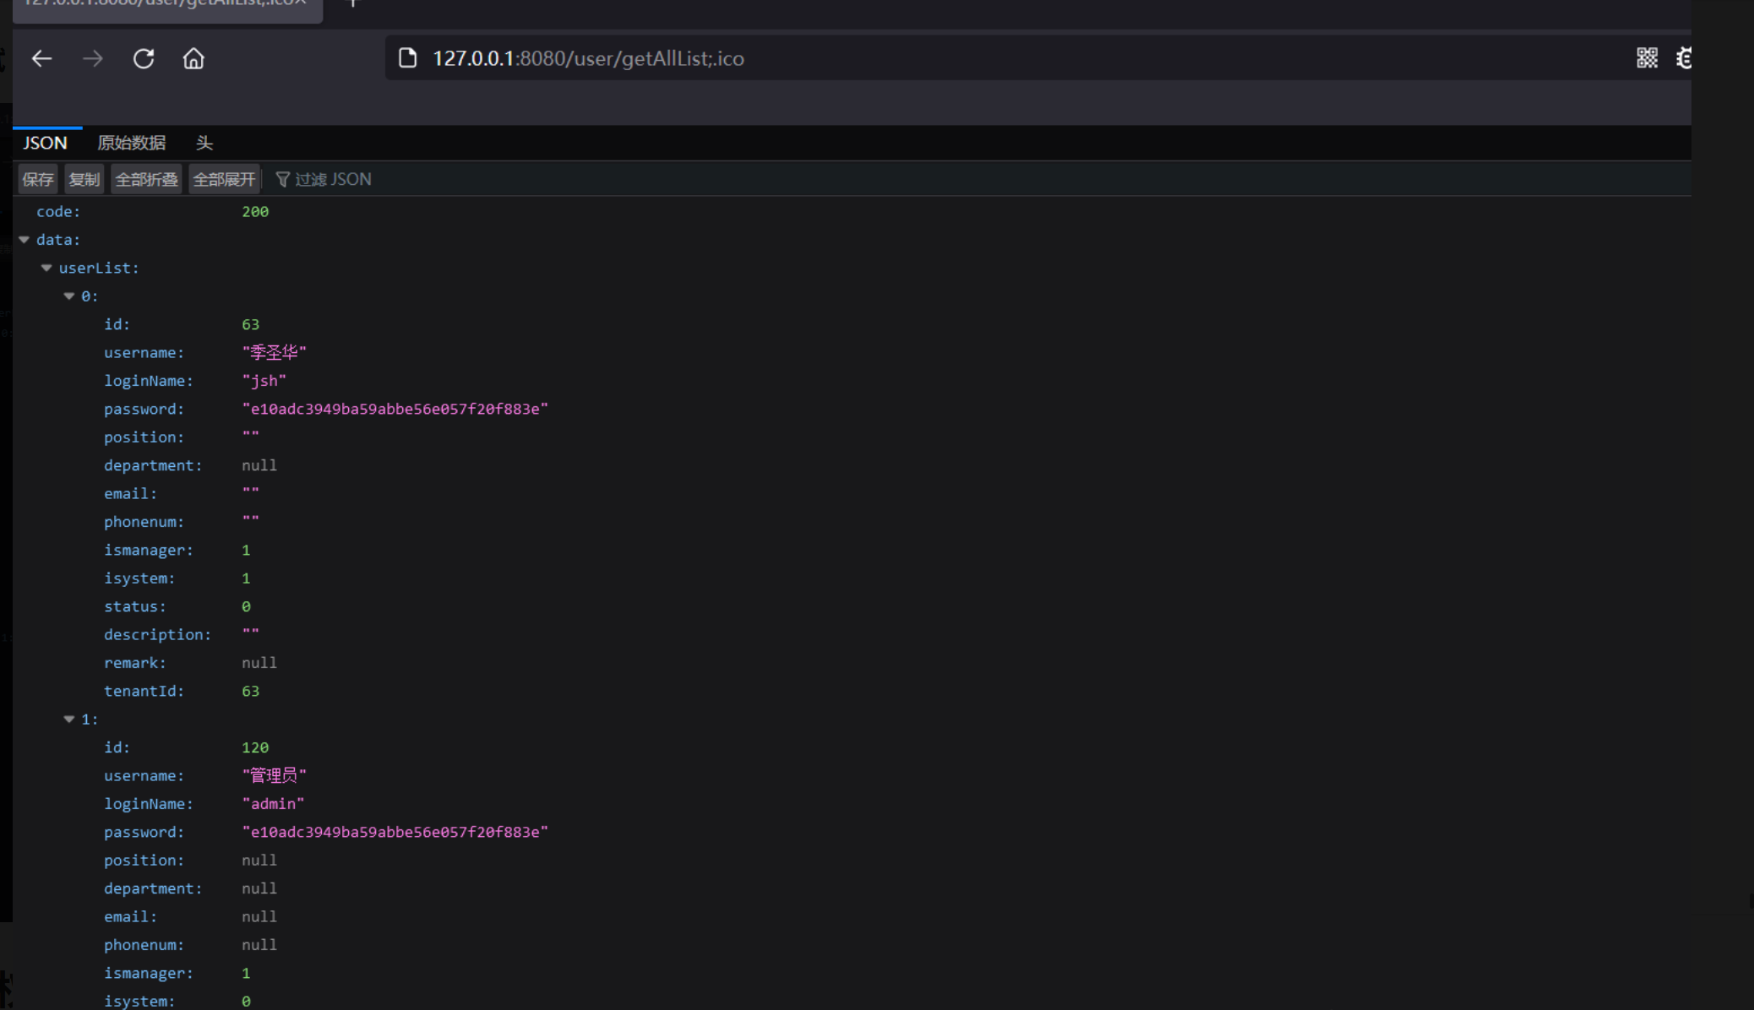Select the loginName value "jsh"
Image resolution: width=1754 pixels, height=1010 pixels.
pyautogui.click(x=264, y=381)
